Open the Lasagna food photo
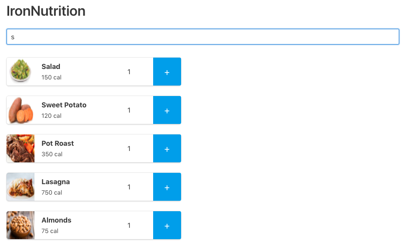The width and height of the screenshot is (404, 247). pyautogui.click(x=21, y=187)
